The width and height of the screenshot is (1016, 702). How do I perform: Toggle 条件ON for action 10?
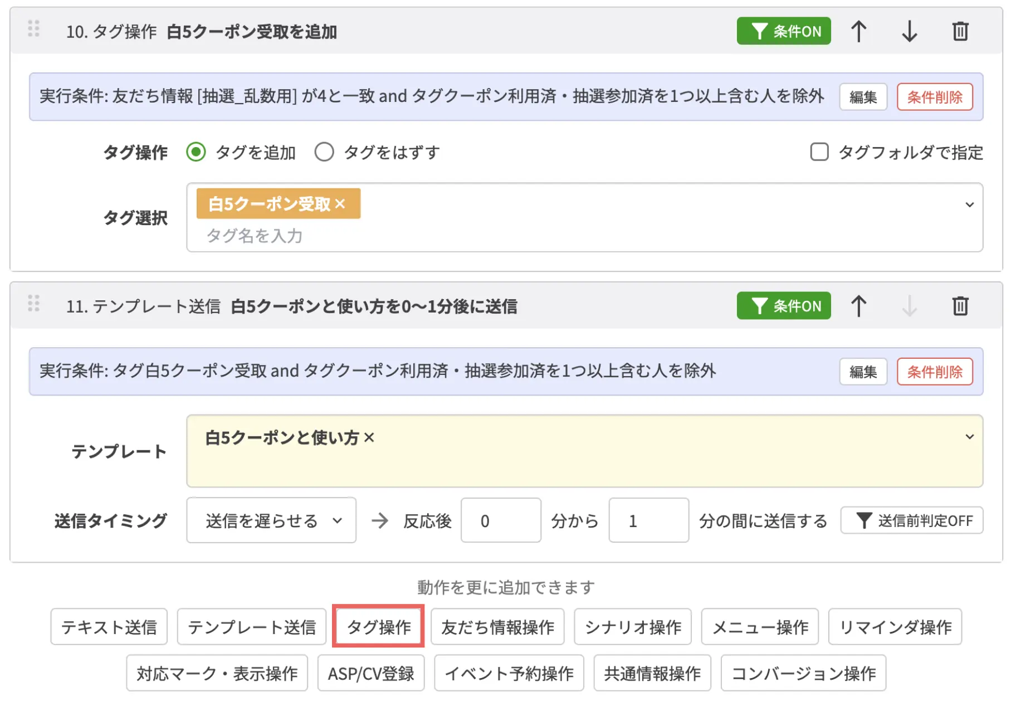784,31
